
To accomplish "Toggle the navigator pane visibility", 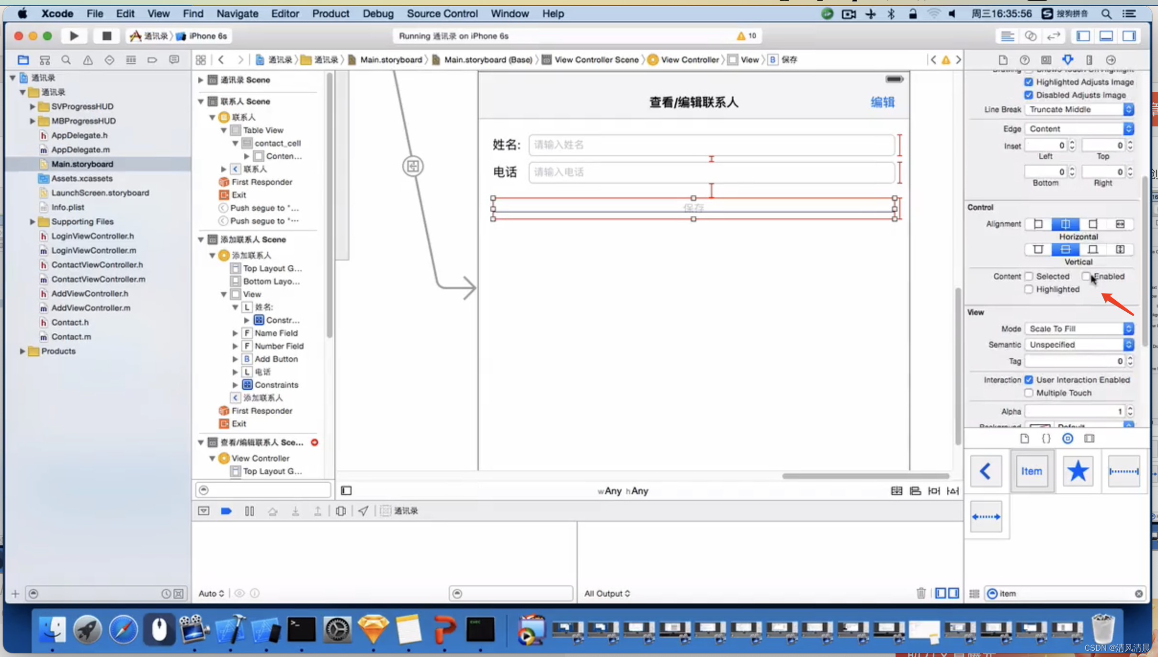I will [1083, 36].
